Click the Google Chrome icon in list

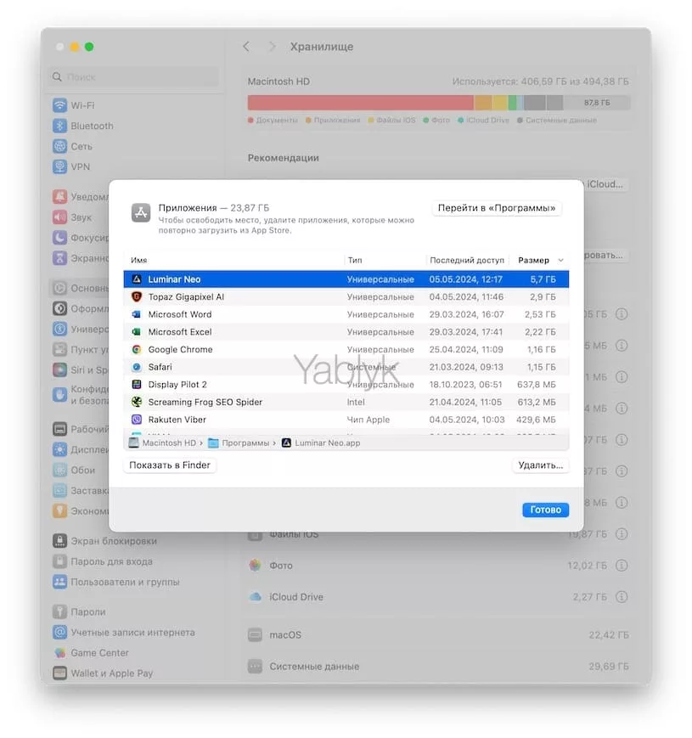137,350
